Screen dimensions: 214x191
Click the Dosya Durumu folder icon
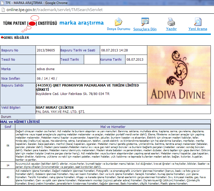118,22
